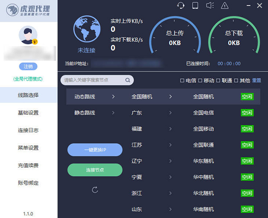Click the refresh icon below 连接节点

[95, 190]
